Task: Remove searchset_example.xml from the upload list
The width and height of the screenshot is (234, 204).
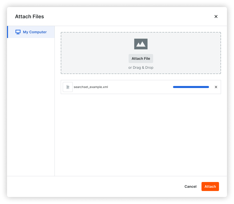Action: [x=216, y=87]
